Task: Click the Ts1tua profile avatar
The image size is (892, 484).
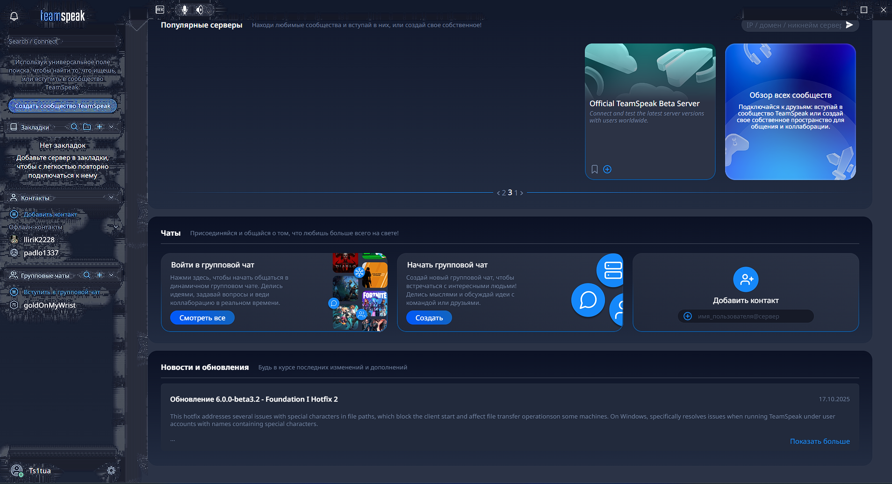Action: pos(17,470)
